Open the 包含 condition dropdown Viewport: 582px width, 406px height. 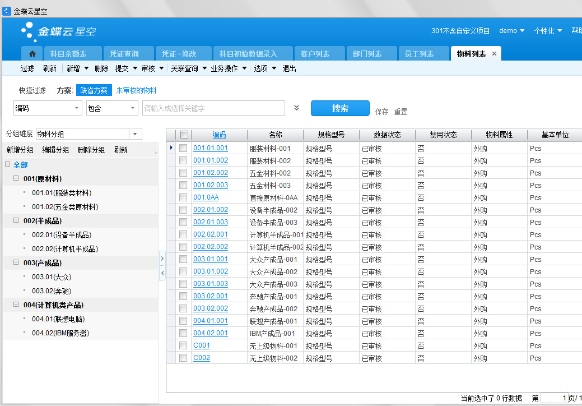coord(133,108)
